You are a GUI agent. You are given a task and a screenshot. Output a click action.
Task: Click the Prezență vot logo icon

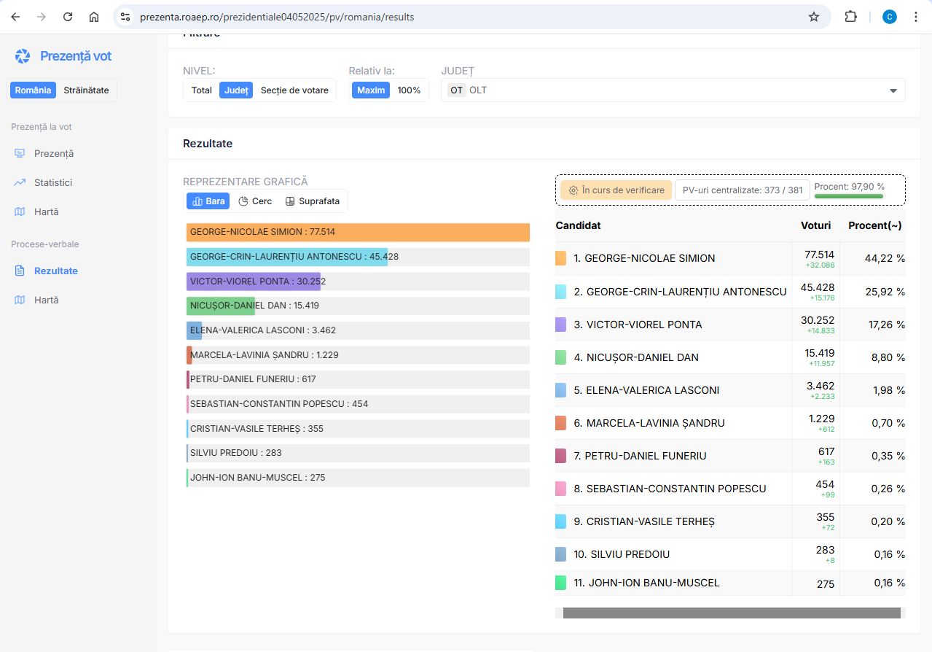tap(23, 56)
